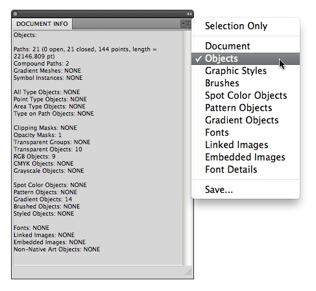The height and width of the screenshot is (291, 316).
Task: Collapse panel using the double-arrow icon
Action: coord(189,14)
